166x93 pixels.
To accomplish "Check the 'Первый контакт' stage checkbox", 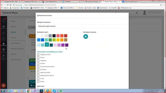I will click(38, 55).
